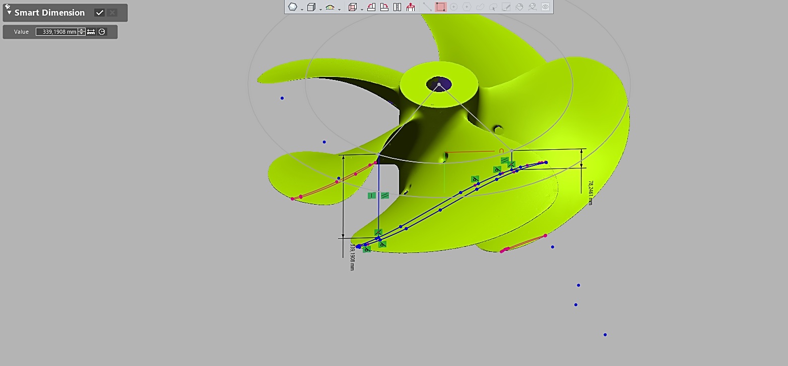Toggle the select visible only eye icon
The height and width of the screenshot is (366, 788).
click(x=546, y=7)
